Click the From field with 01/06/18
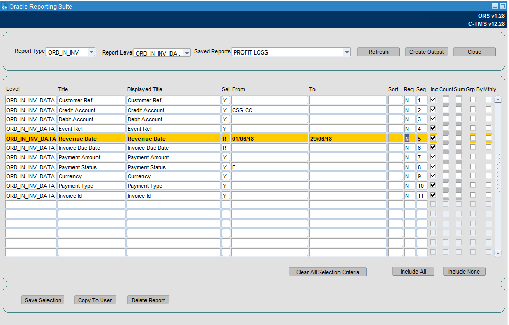The image size is (509, 325). pyautogui.click(x=270, y=139)
